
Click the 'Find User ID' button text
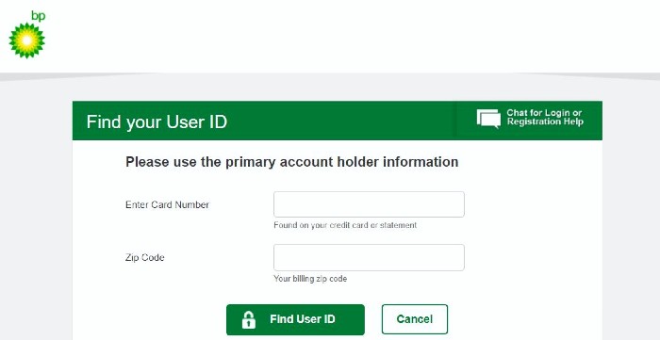(x=303, y=319)
